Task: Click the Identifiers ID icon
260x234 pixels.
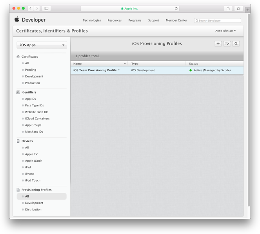Action: pyautogui.click(x=18, y=92)
